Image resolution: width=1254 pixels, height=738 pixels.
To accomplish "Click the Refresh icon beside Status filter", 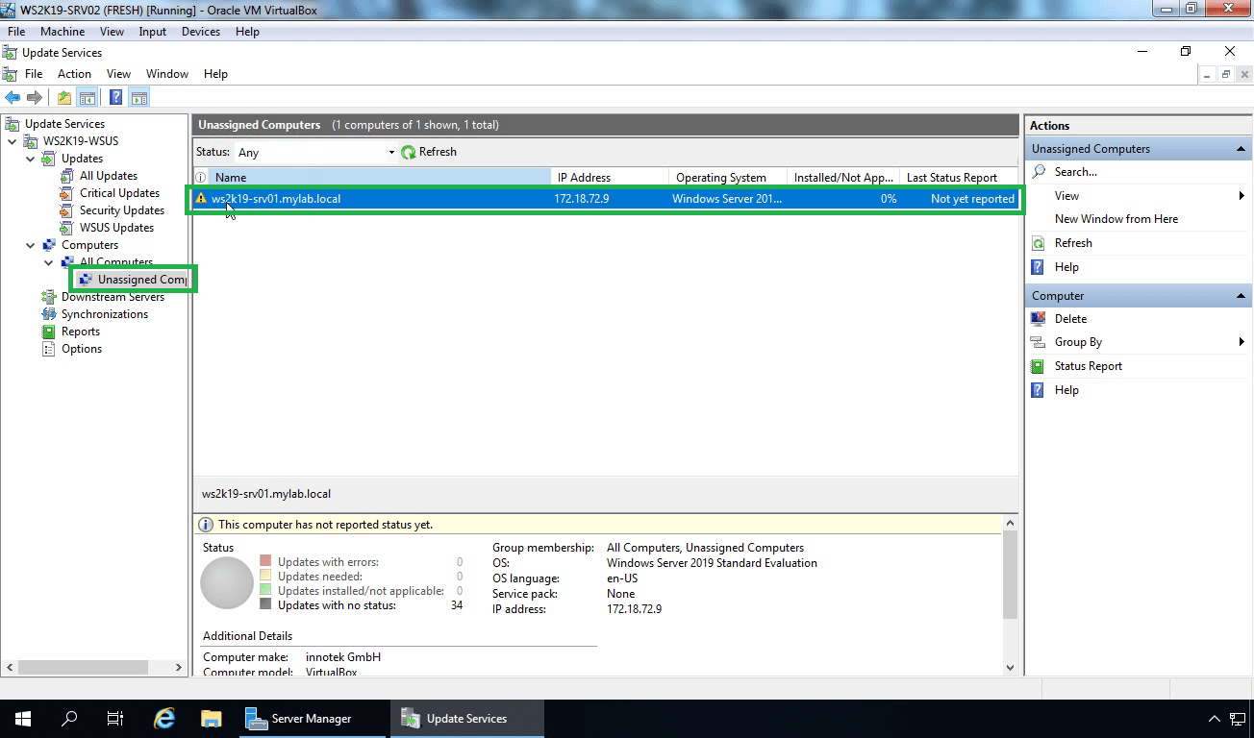I will [x=409, y=152].
